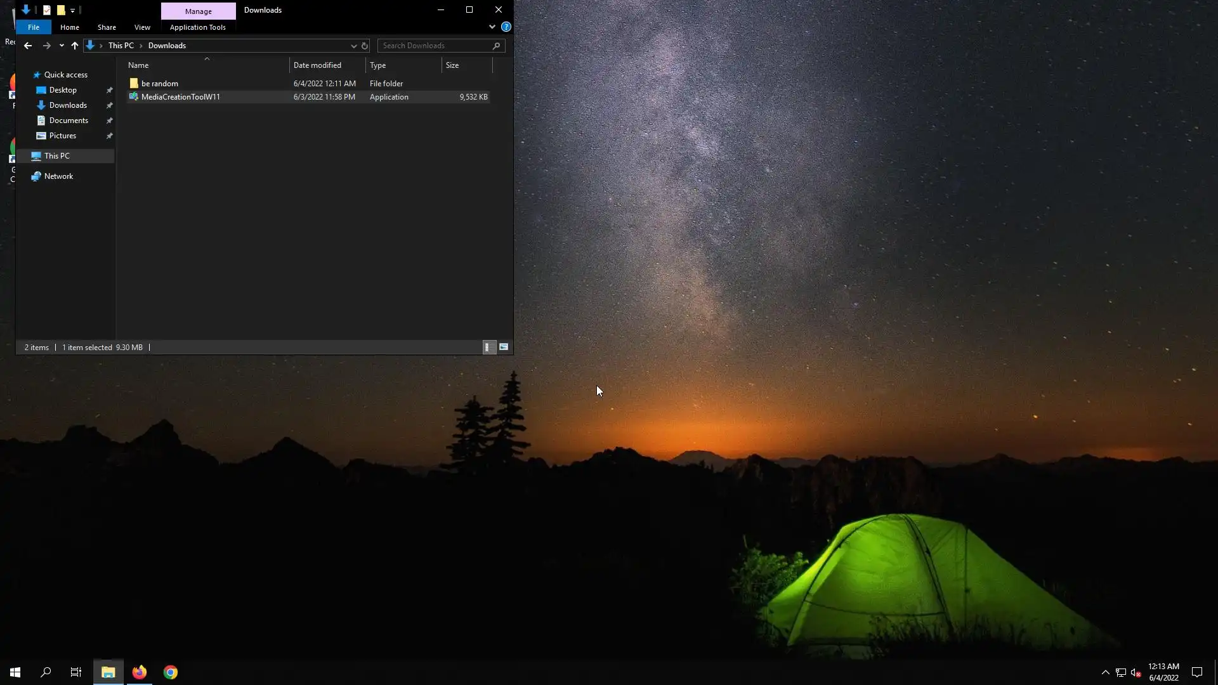Open the File menu

pos(34,27)
